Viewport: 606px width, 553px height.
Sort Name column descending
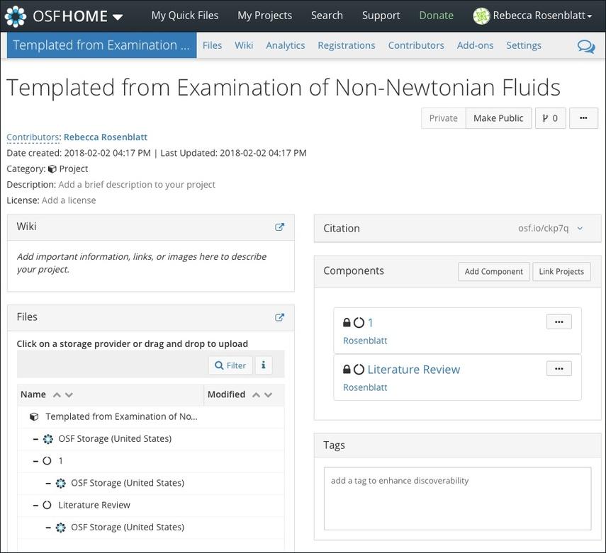tap(69, 394)
